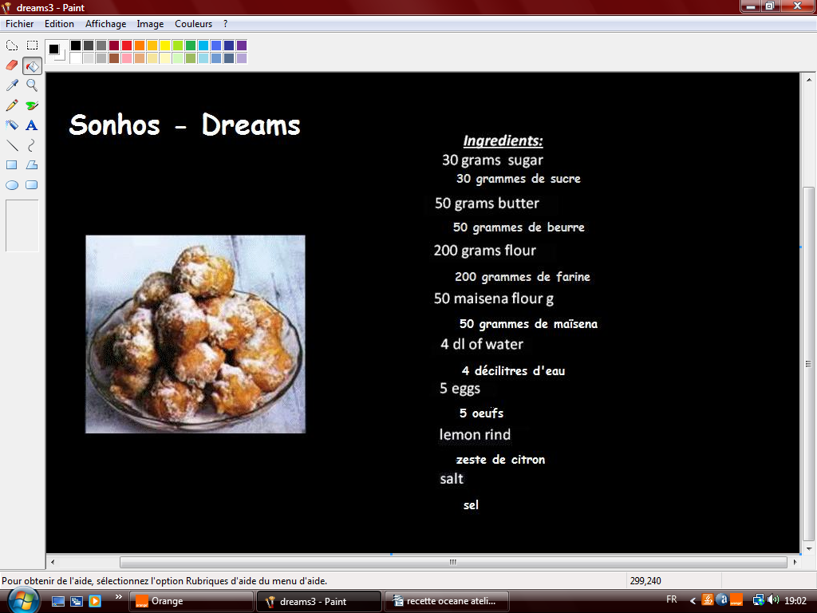
Task: Open the Windows Start menu
Action: (x=22, y=601)
